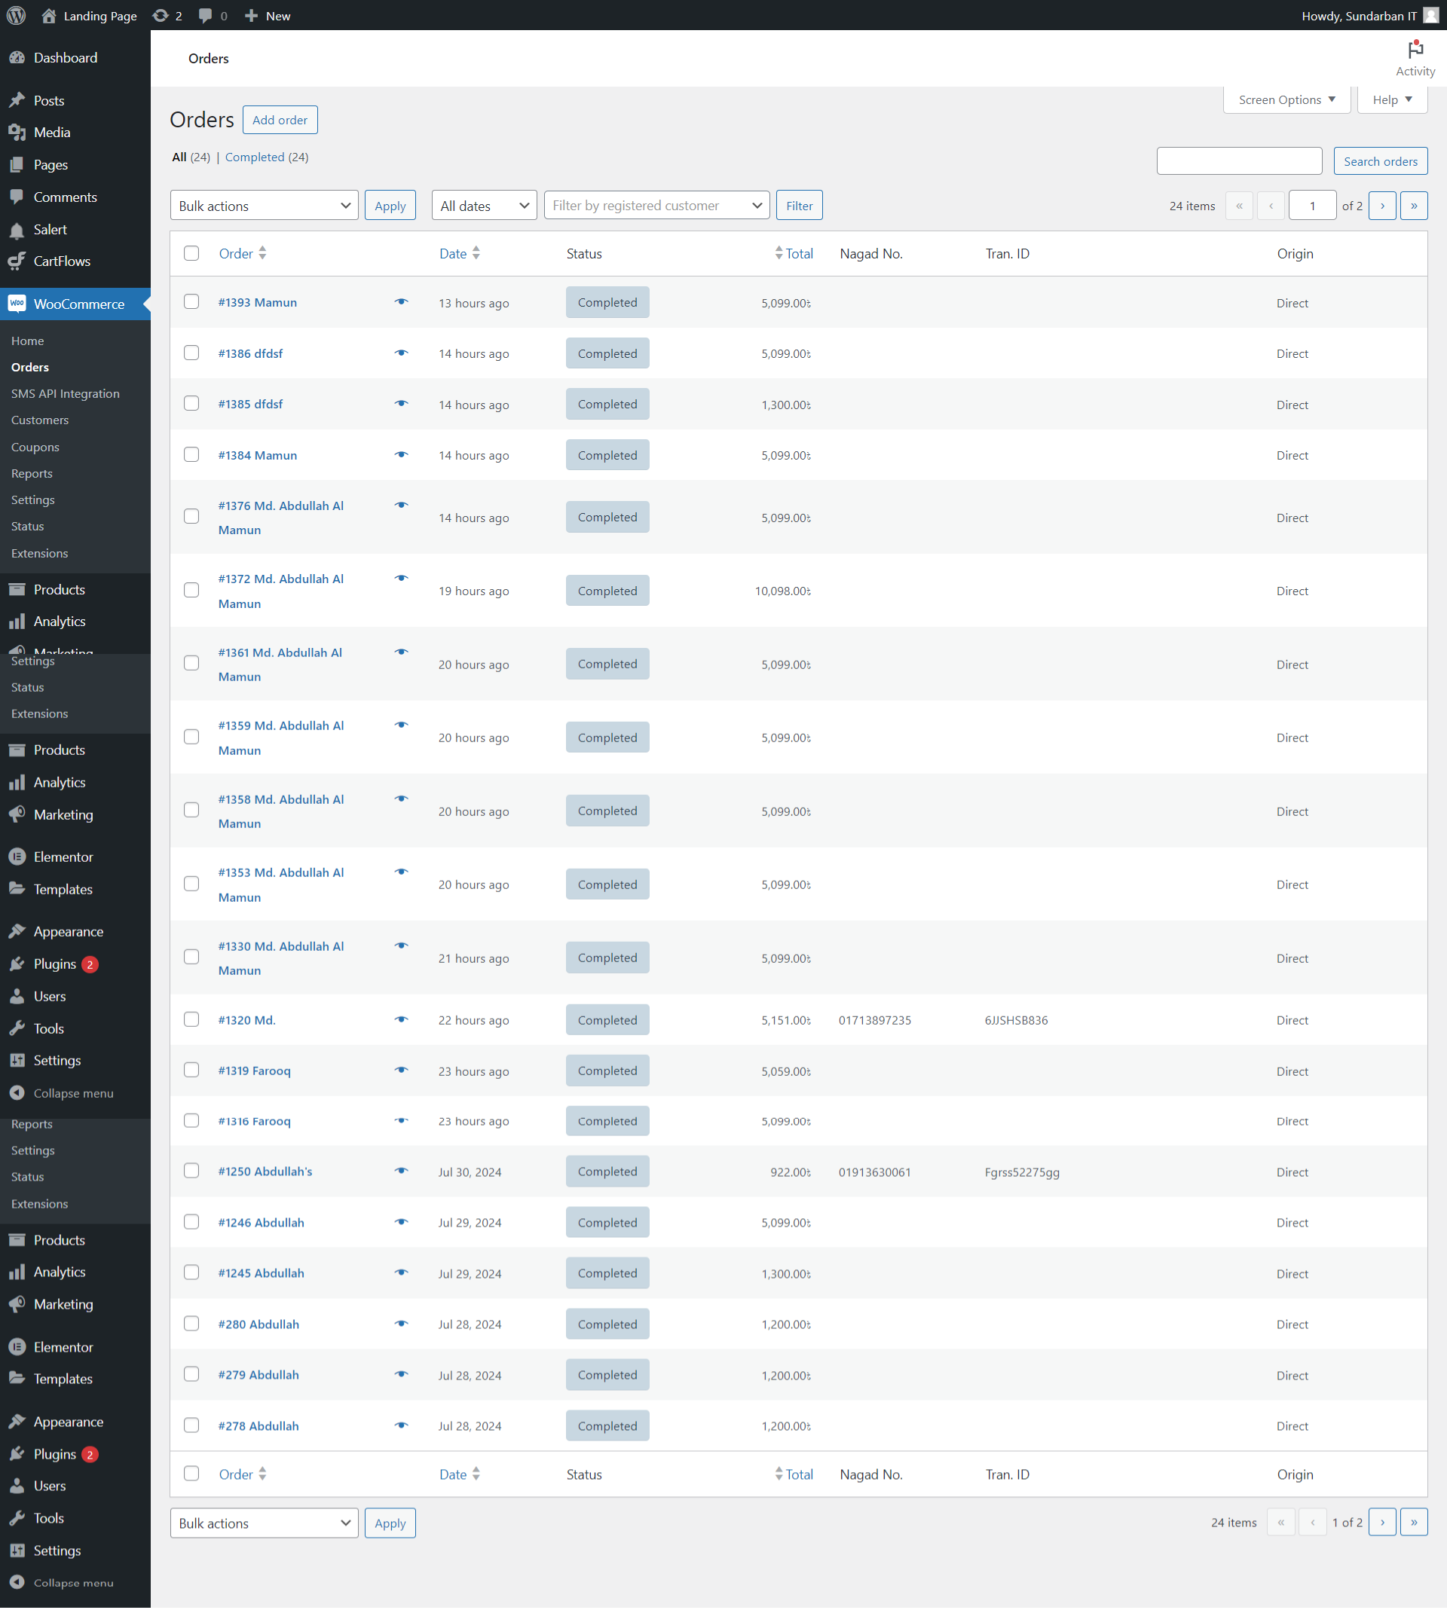This screenshot has height=1610, width=1447.
Task: Click the comments bubble in admin bar
Action: click(205, 15)
